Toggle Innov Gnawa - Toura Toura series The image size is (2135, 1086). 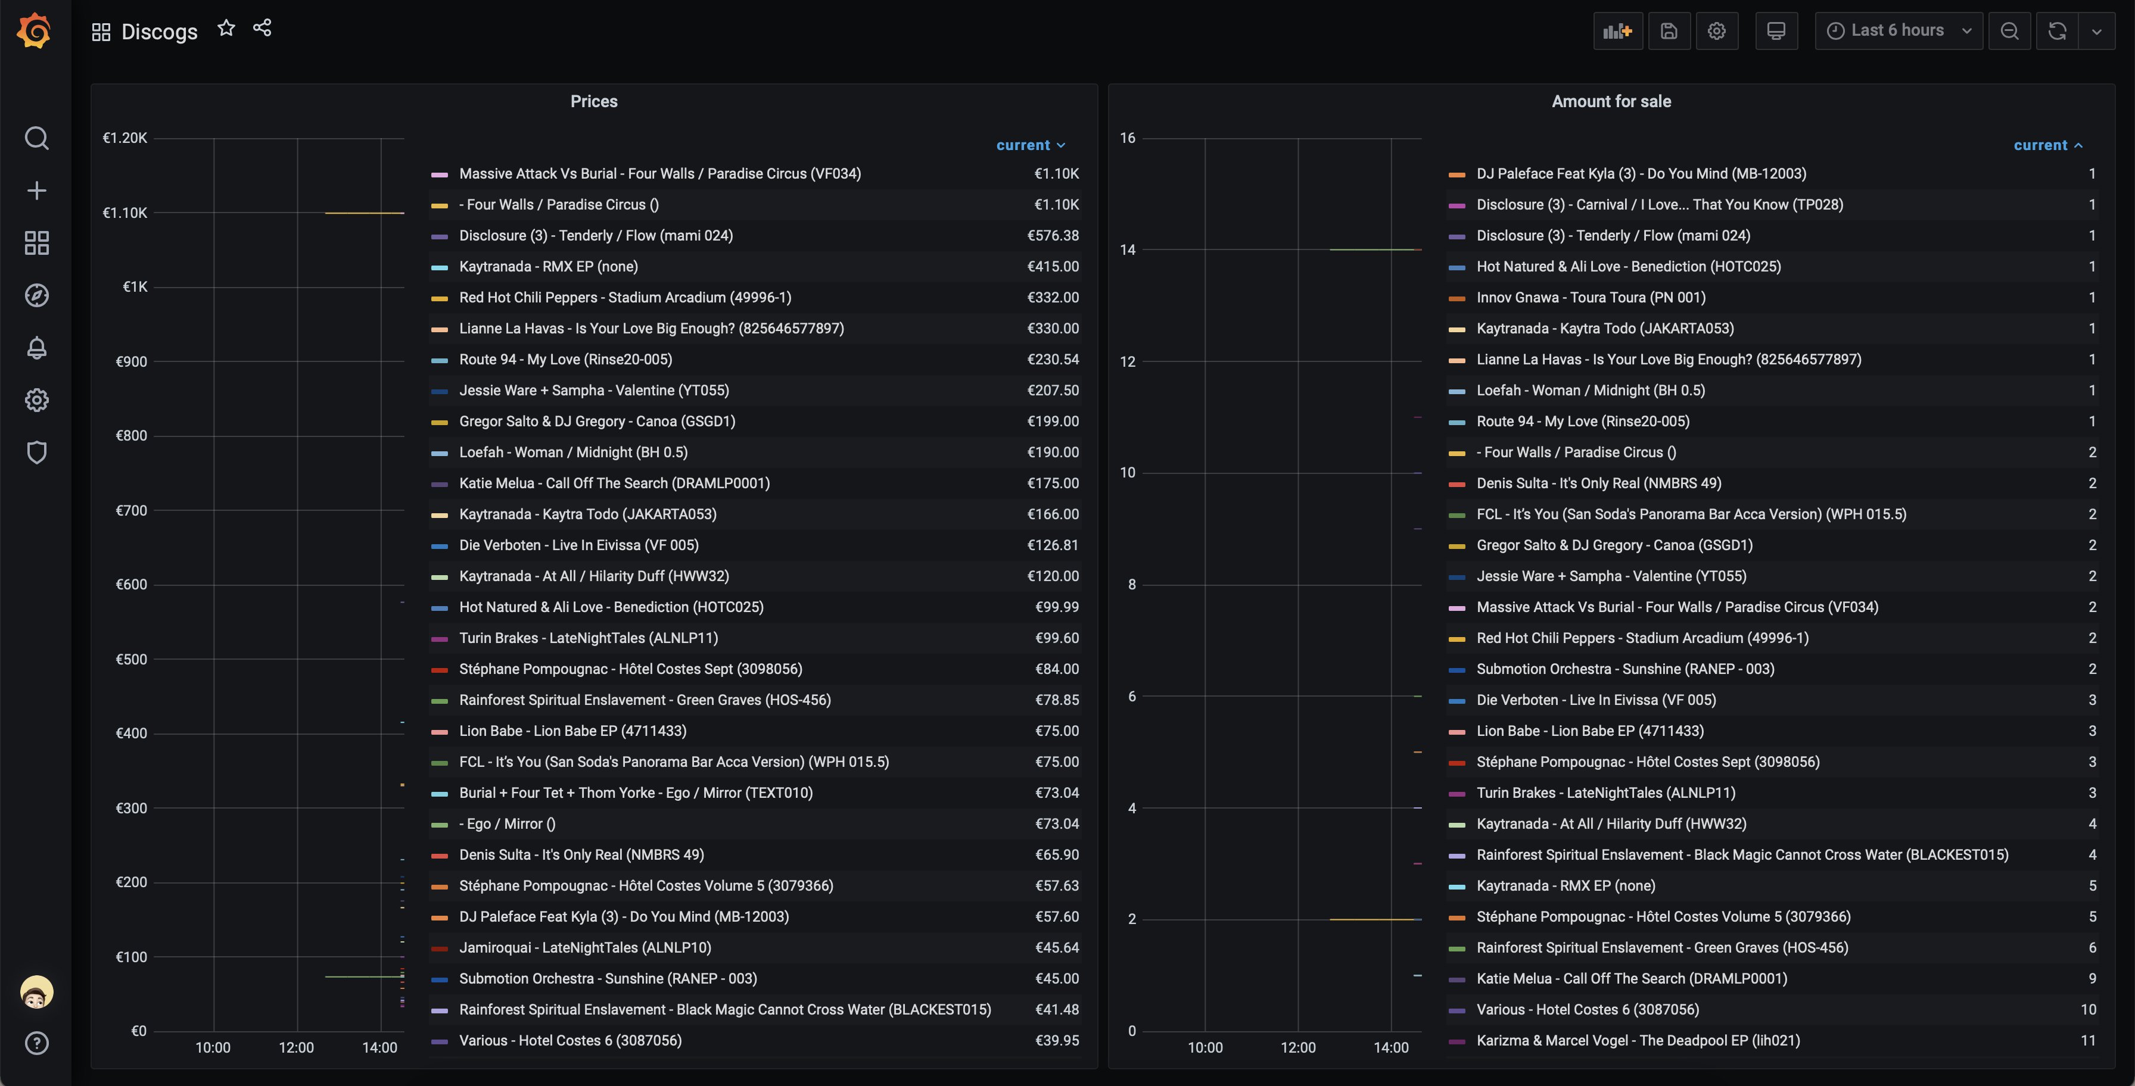(x=1591, y=297)
